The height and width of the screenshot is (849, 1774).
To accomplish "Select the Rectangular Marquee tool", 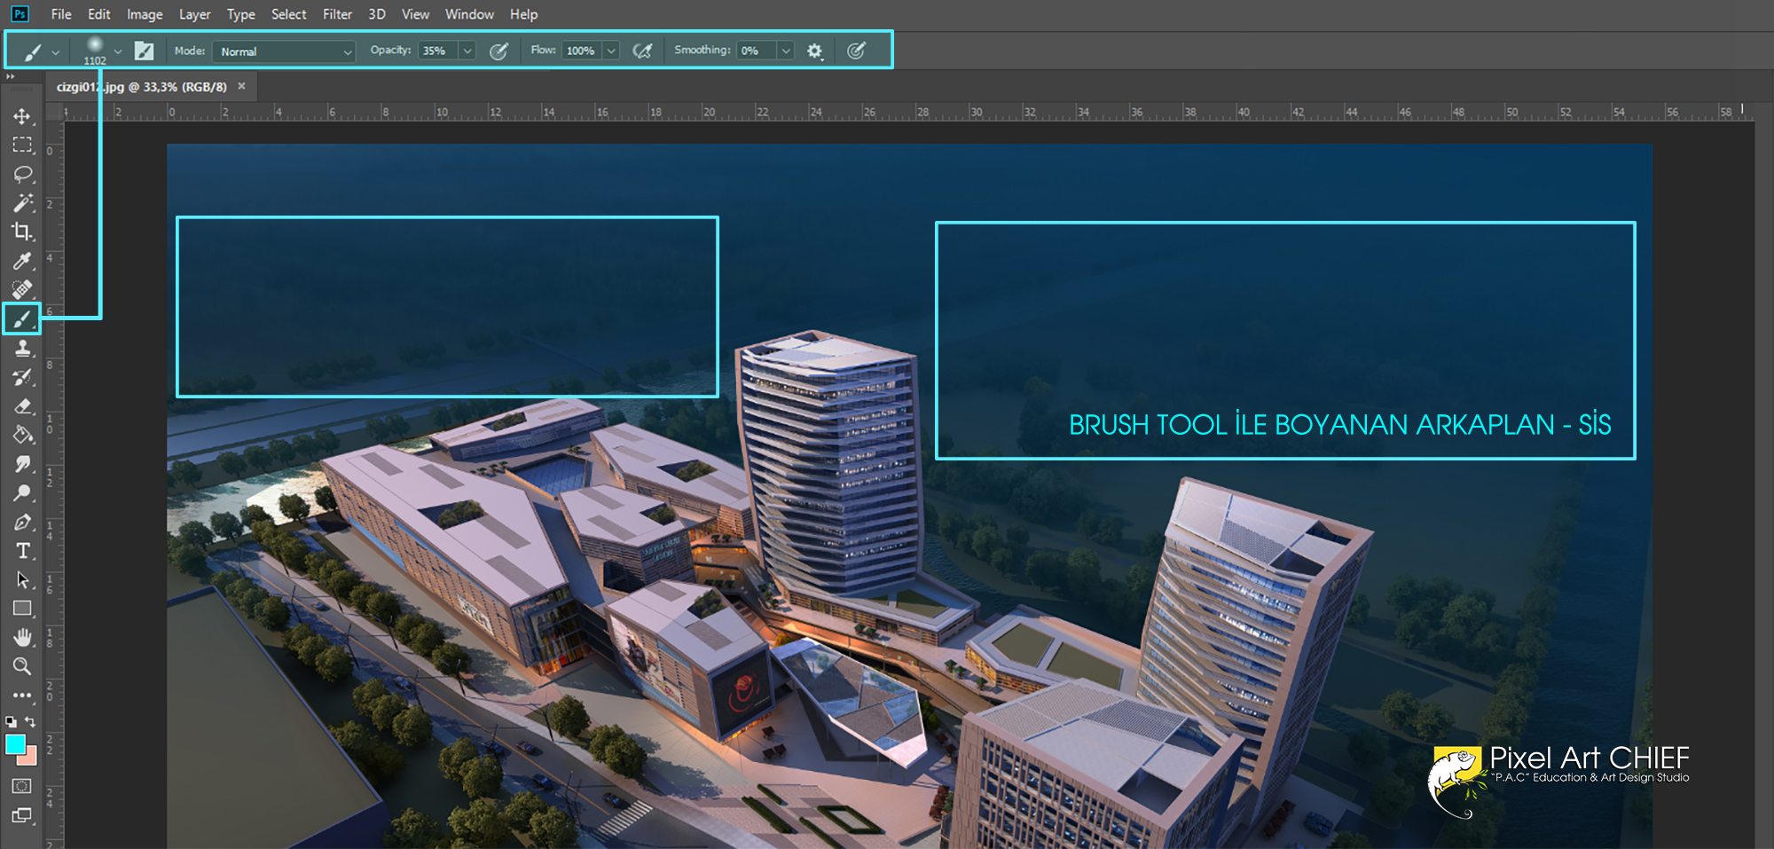I will click(22, 145).
